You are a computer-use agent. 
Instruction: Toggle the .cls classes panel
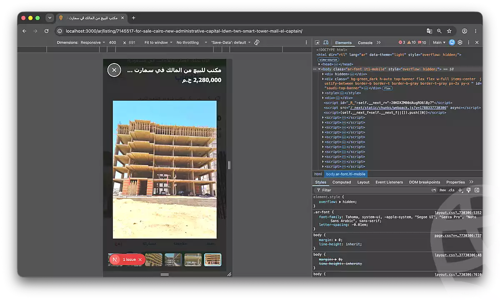click(x=451, y=190)
